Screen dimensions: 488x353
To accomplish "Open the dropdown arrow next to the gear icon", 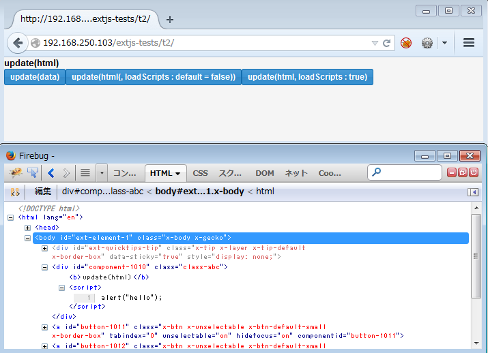I will [444, 43].
